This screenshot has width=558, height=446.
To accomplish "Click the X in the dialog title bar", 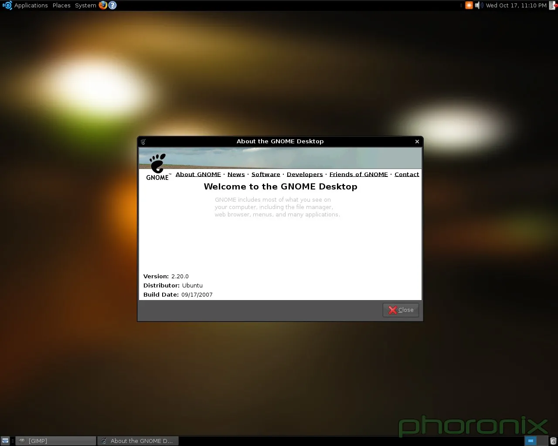I will tap(417, 142).
